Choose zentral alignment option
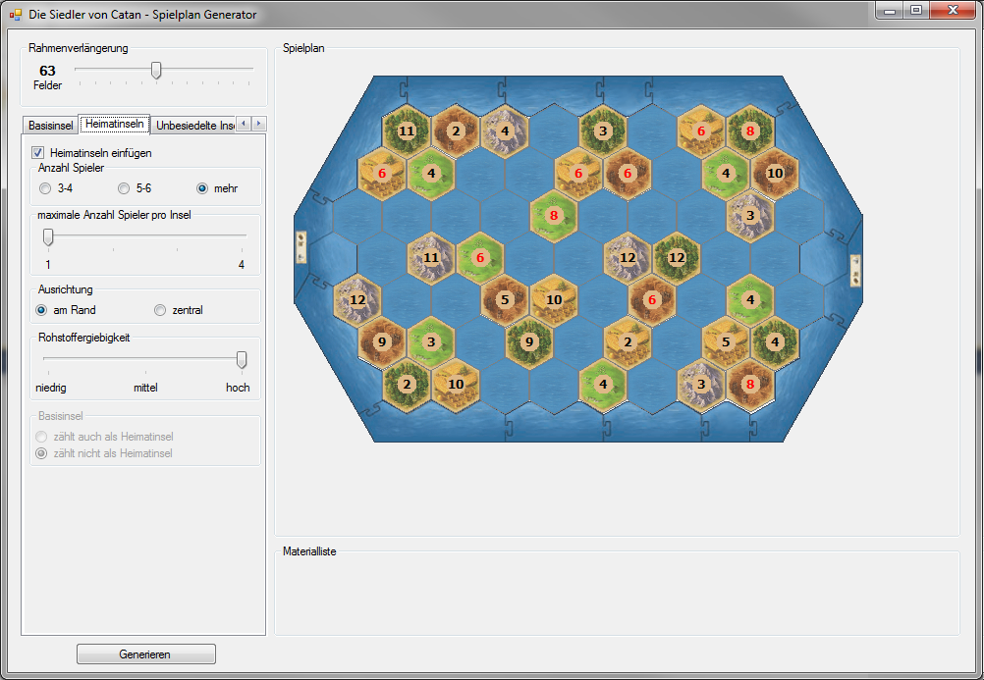984x680 pixels. point(160,310)
